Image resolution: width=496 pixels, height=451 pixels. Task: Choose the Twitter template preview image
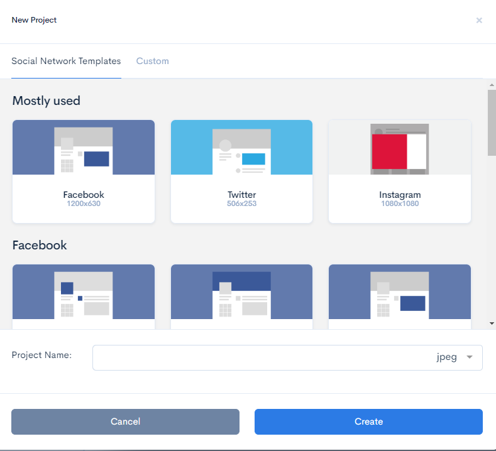pyautogui.click(x=241, y=148)
